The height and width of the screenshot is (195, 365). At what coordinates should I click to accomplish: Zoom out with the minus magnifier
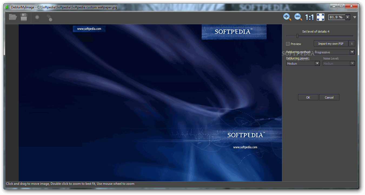tap(298, 17)
